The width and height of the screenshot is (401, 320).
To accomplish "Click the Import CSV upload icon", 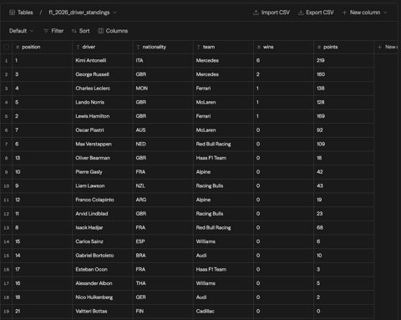I will pyautogui.click(x=256, y=13).
